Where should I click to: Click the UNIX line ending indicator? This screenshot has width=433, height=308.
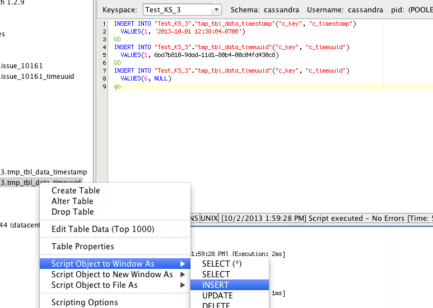pos(209,218)
